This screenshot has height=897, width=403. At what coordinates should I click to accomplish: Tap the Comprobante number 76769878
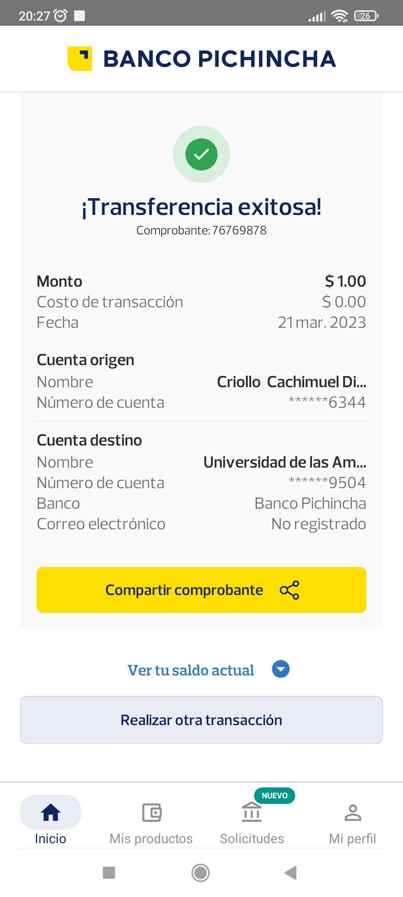tap(239, 231)
